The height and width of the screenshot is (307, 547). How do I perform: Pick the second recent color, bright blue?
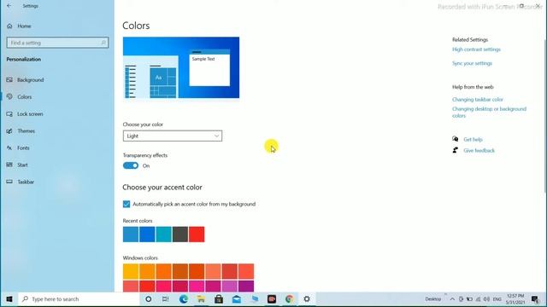pos(147,235)
